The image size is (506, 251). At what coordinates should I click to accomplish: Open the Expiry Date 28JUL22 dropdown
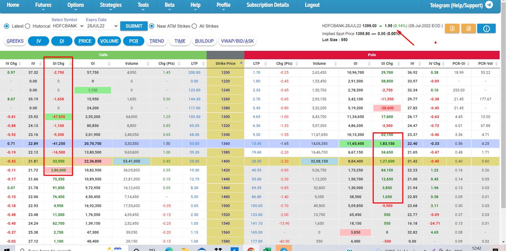102,26
